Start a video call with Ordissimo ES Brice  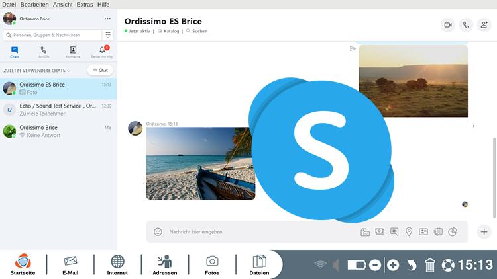[x=448, y=25]
